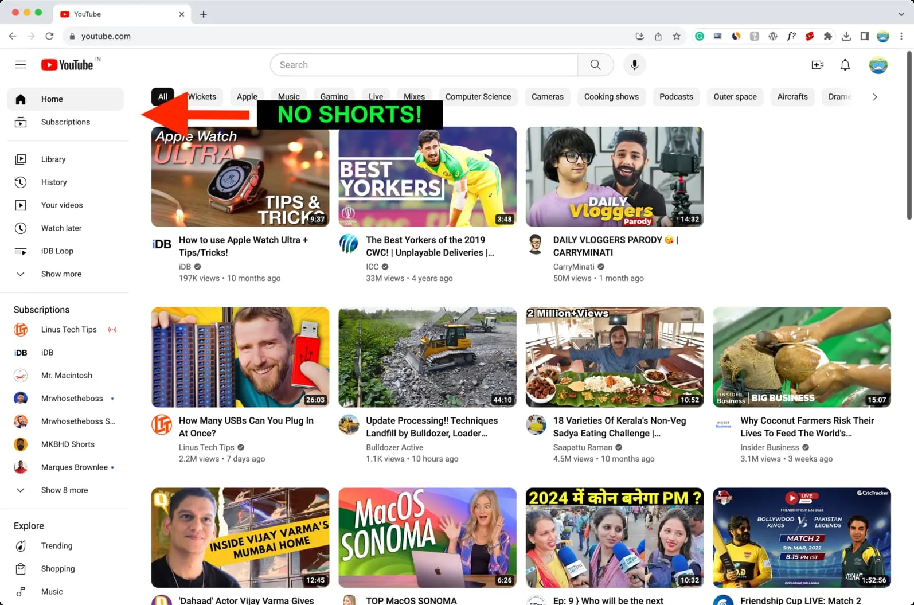
Task: Play coconut farmers video thumbnail
Action: click(802, 357)
